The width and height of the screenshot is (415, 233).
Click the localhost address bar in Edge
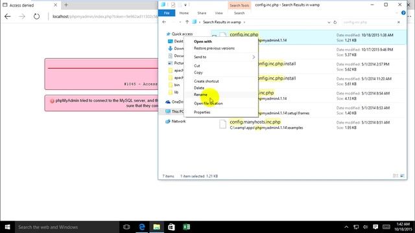point(104,16)
